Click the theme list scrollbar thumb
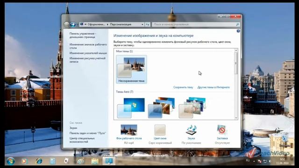The height and width of the screenshot is (168, 299). [x=236, y=63]
